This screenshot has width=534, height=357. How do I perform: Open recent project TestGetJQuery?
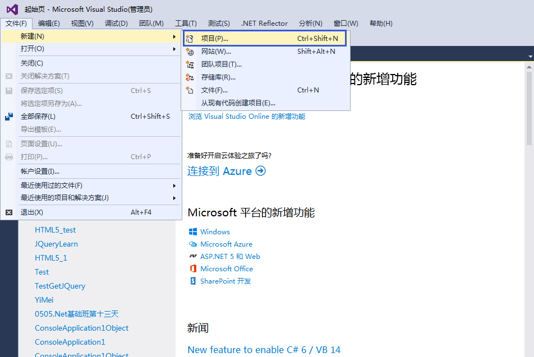click(x=60, y=286)
